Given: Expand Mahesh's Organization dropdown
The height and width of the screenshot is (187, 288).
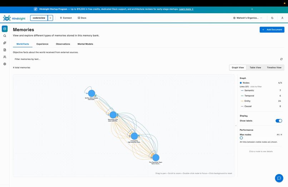Looking at the screenshot, I should click(x=247, y=18).
